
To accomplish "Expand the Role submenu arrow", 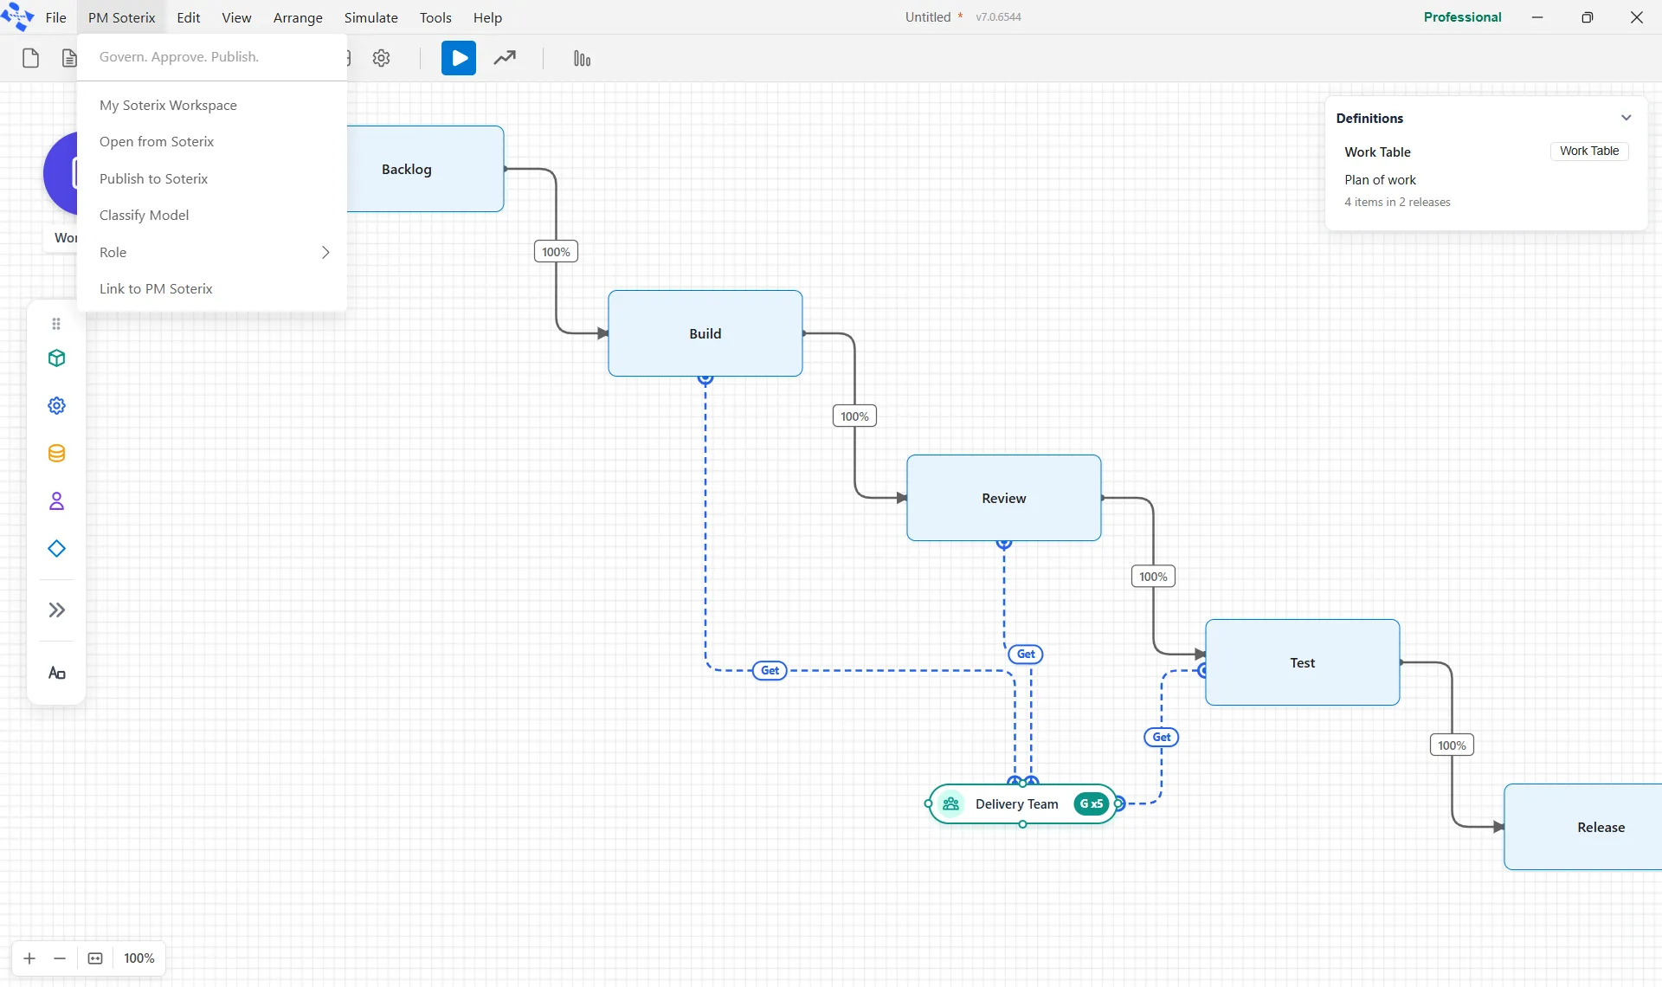I will pyautogui.click(x=325, y=252).
